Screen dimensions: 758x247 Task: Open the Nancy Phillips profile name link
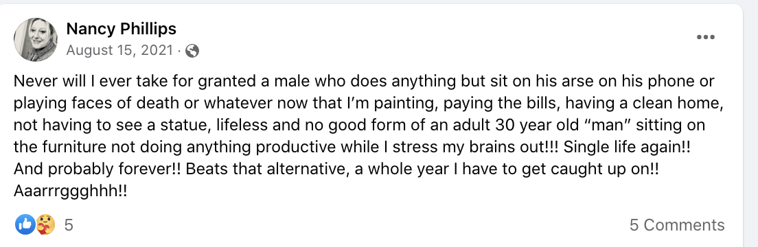click(121, 29)
